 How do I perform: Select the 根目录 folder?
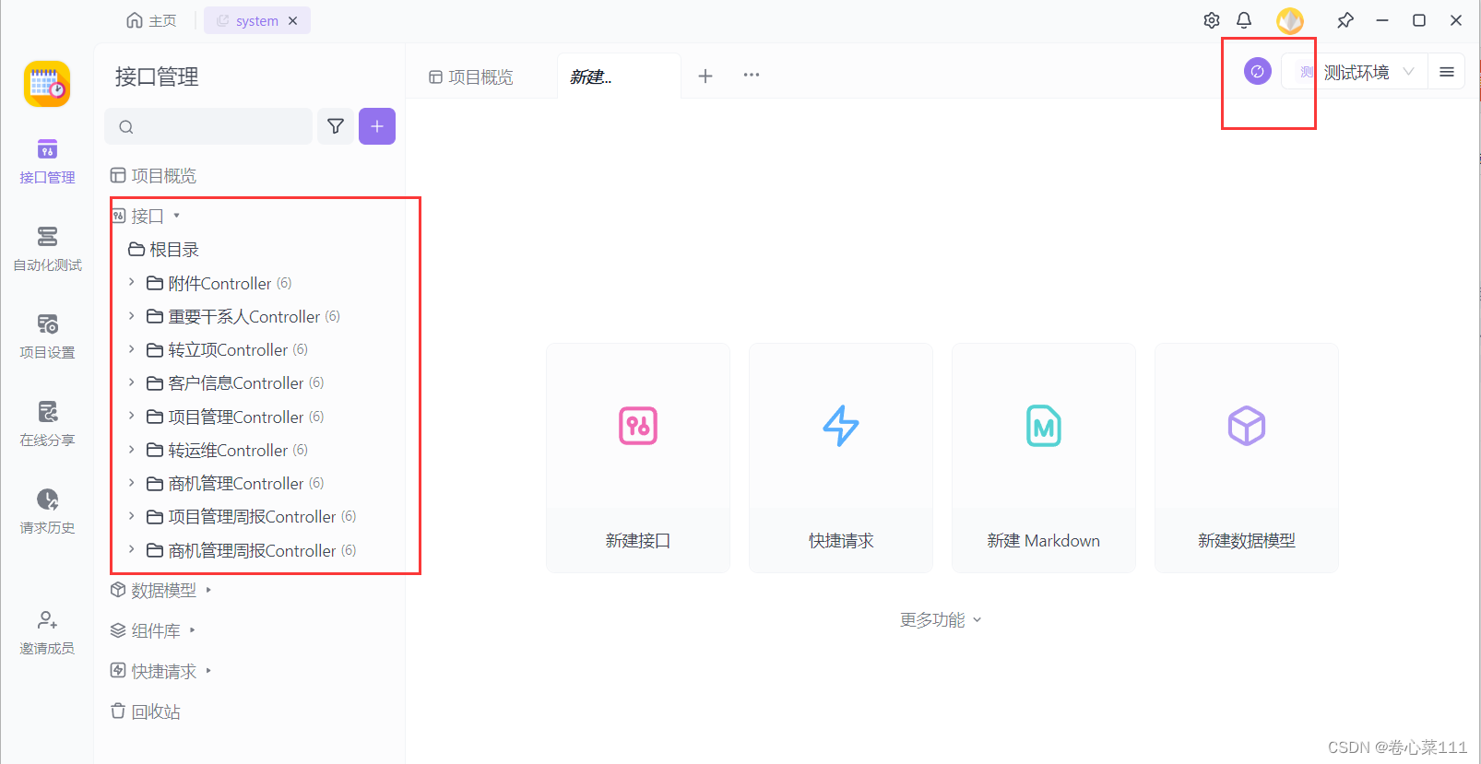pos(164,250)
